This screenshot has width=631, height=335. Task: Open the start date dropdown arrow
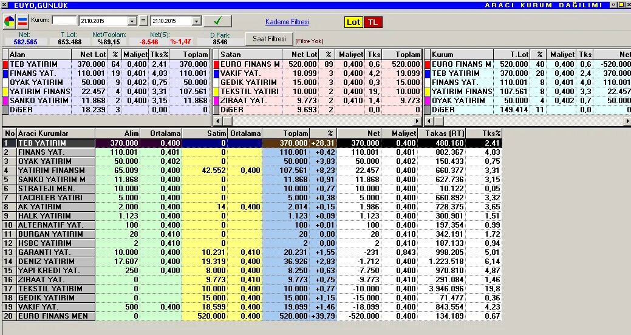point(132,21)
